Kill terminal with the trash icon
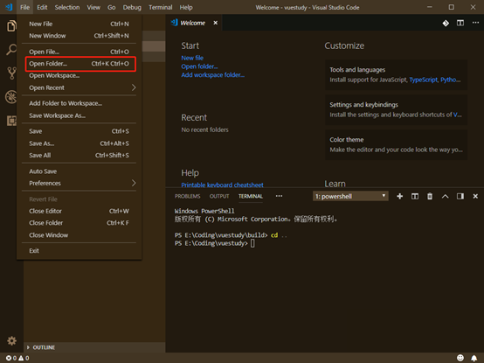The image size is (484, 363). [430, 196]
